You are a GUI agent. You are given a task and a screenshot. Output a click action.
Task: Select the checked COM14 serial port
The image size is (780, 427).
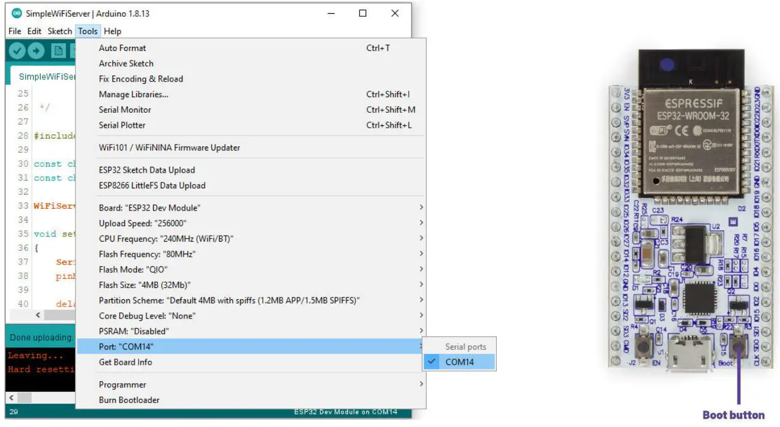(x=459, y=362)
